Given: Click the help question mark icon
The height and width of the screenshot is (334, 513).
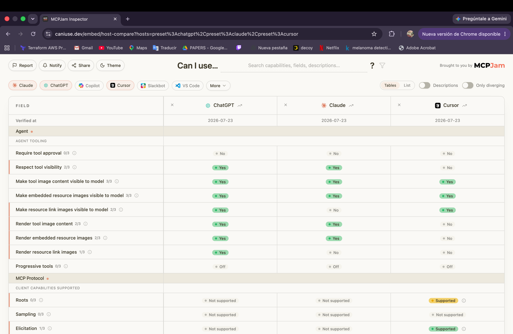Looking at the screenshot, I should point(372,66).
